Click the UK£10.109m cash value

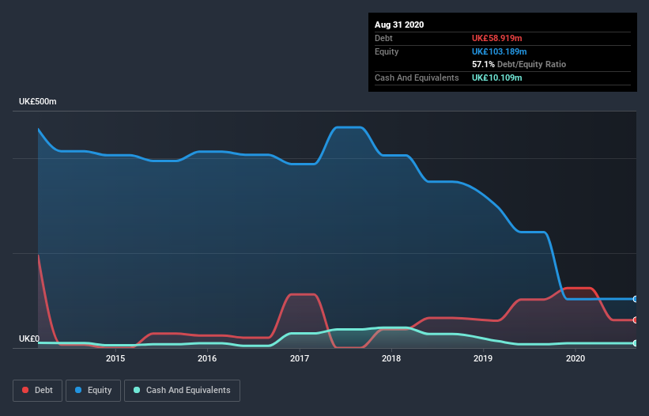(496, 78)
